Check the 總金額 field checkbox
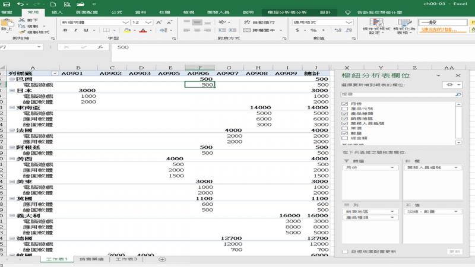The image size is (475, 267). (344, 138)
